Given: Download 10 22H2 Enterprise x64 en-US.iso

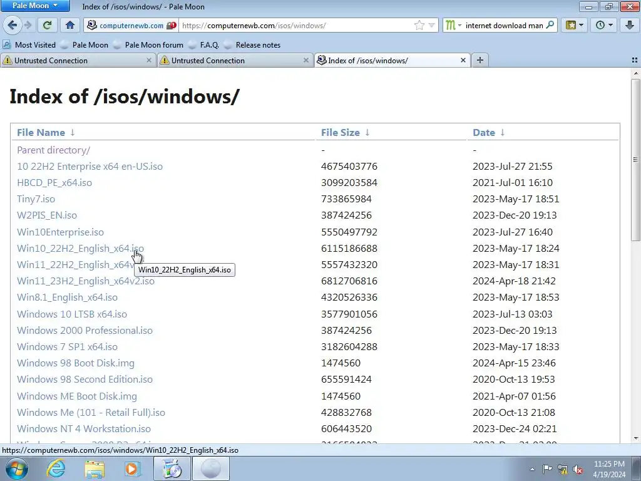Looking at the screenshot, I should 90,167.
